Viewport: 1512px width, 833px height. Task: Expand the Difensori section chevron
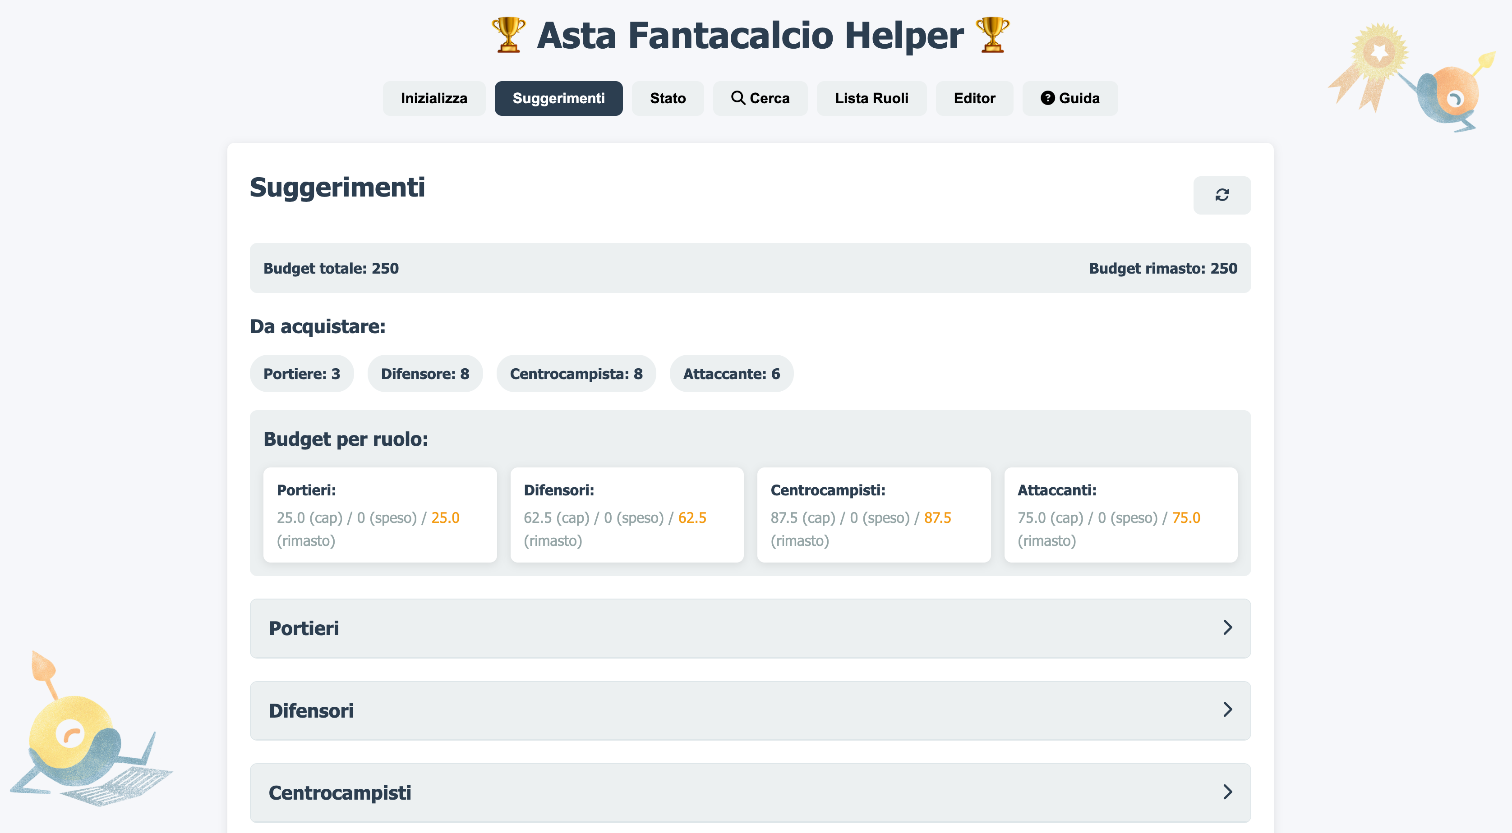[x=1227, y=710]
